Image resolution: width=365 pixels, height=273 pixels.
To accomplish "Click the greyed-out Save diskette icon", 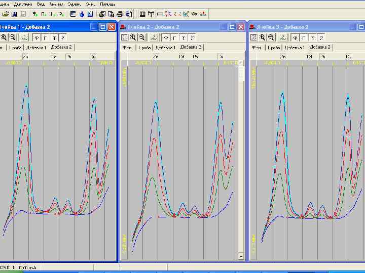I will pos(23,14).
